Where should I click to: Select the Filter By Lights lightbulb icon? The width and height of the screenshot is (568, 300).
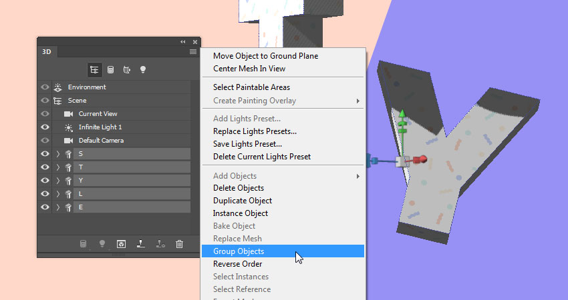pyautogui.click(x=143, y=70)
